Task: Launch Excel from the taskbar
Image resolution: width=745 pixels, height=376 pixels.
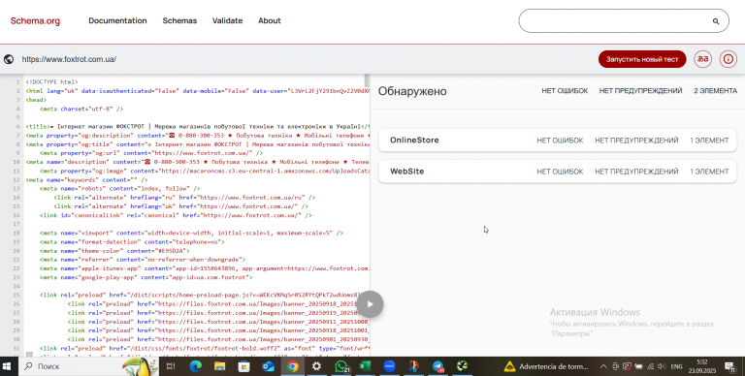Action: [x=365, y=366]
